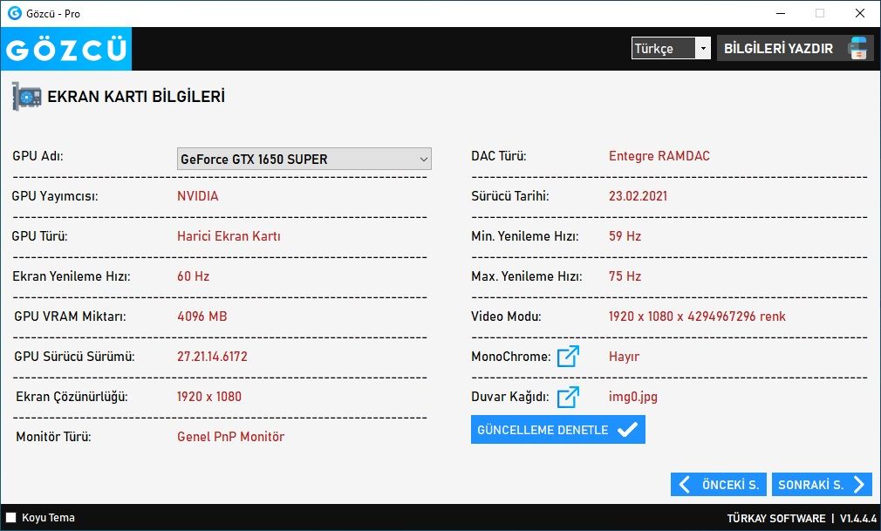Click the right arrow on SONRAKİ S.

(x=858, y=485)
